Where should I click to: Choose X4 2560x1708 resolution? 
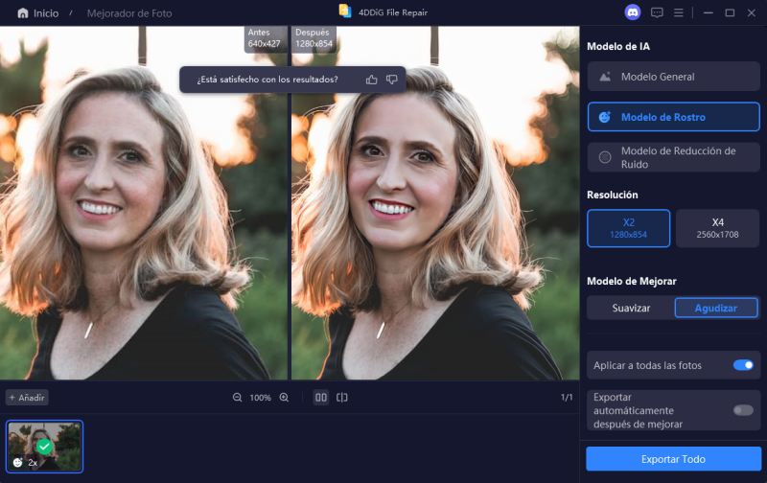(717, 228)
